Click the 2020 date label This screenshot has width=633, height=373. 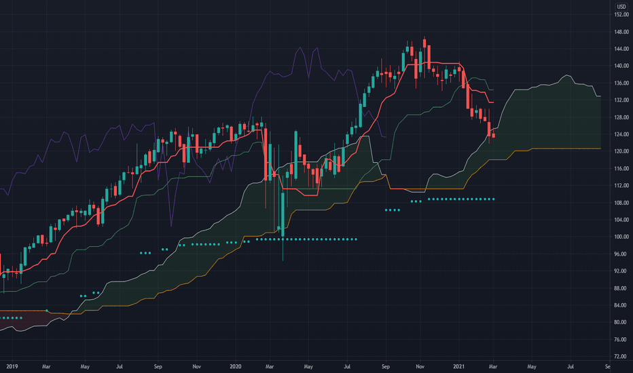236,366
